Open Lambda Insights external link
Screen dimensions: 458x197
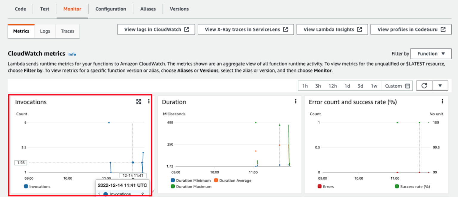[x=332, y=29]
